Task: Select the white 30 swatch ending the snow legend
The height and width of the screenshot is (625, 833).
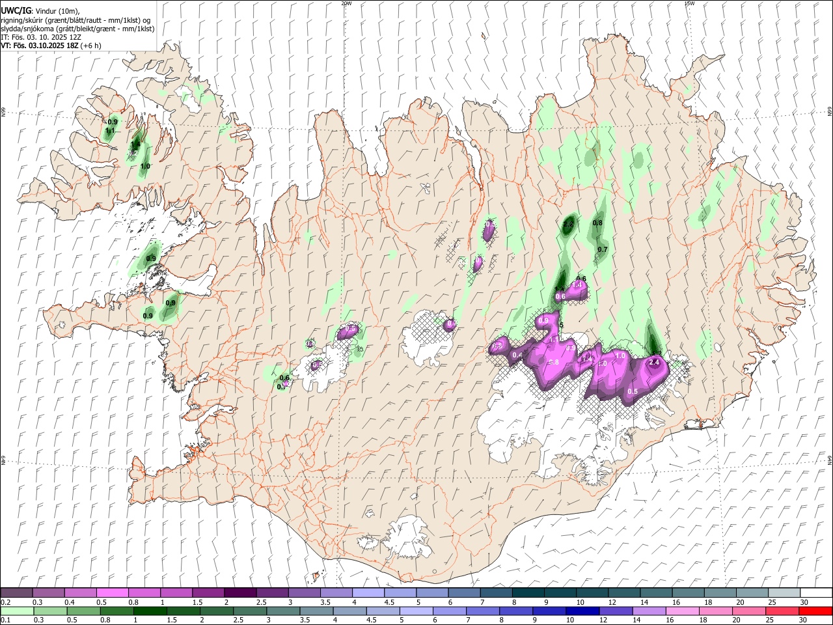Action: tap(815, 593)
